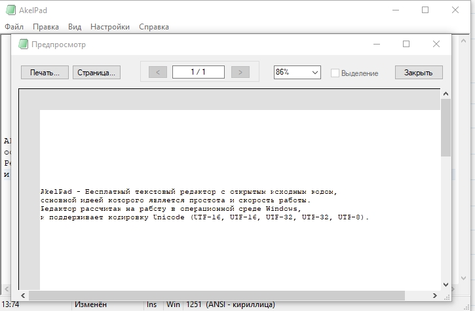Viewport: 475px width, 311px height.
Task: Open the Настройки menu
Action: click(x=110, y=27)
